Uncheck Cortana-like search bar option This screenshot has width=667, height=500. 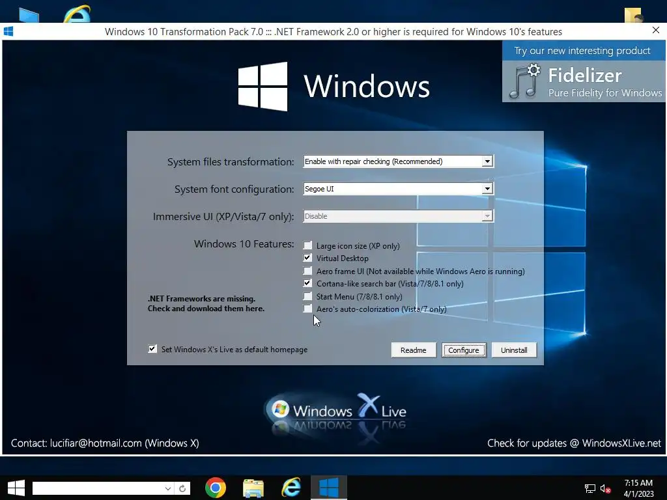tap(307, 283)
